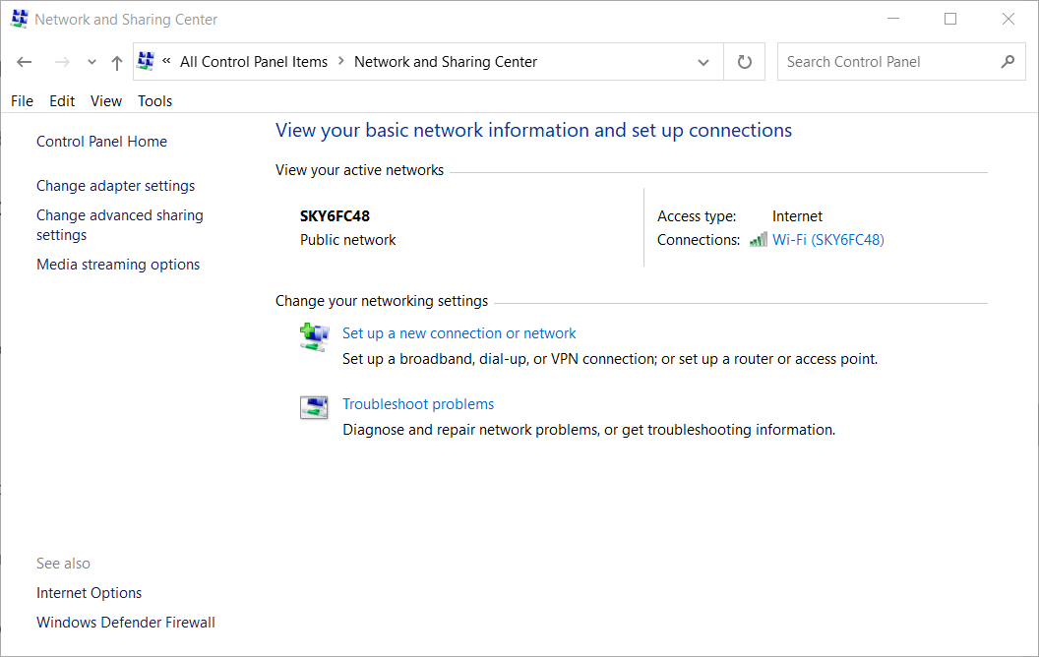
Task: Click the Up directory arrow icon
Action: coord(117,62)
